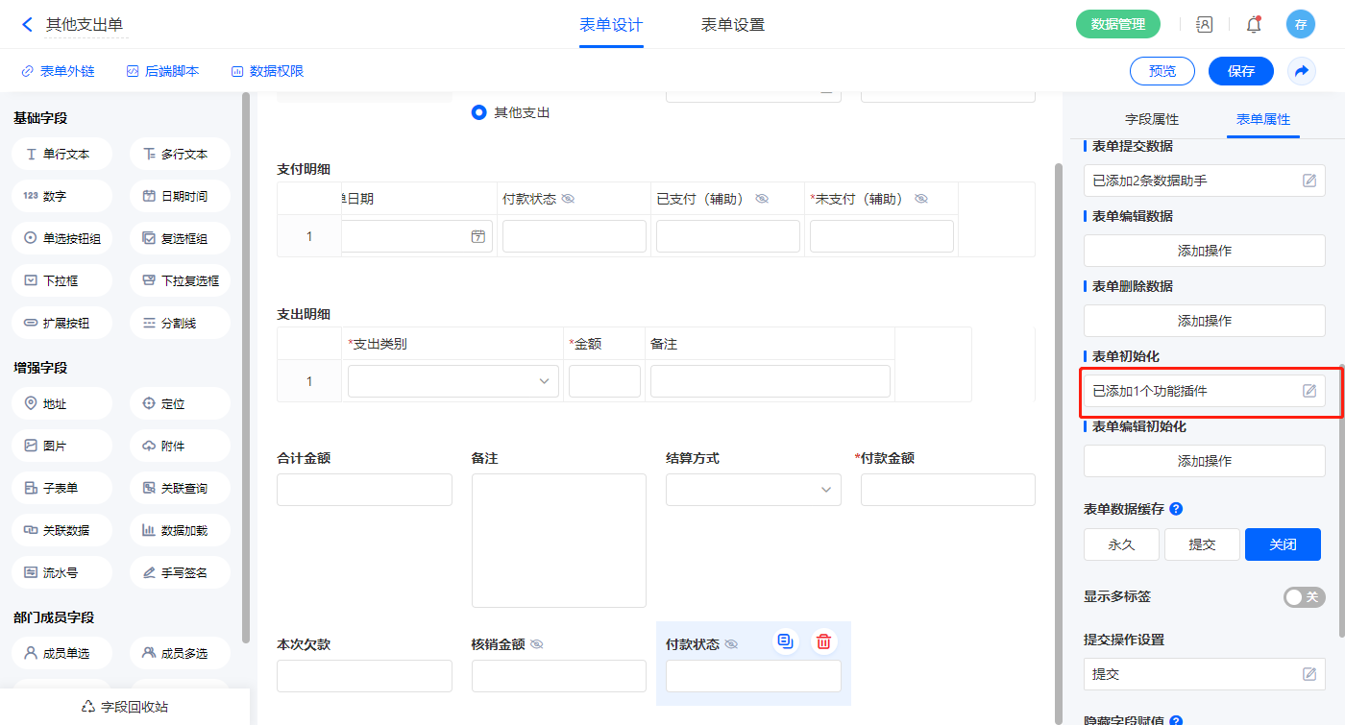Click the 付款金额 input field

(x=947, y=490)
